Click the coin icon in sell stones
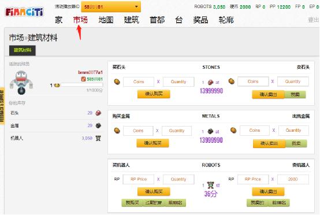320x215 pixels. [232, 81]
